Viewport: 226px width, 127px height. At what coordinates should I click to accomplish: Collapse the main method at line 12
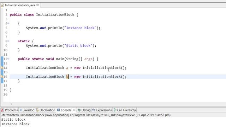click(x=8, y=59)
